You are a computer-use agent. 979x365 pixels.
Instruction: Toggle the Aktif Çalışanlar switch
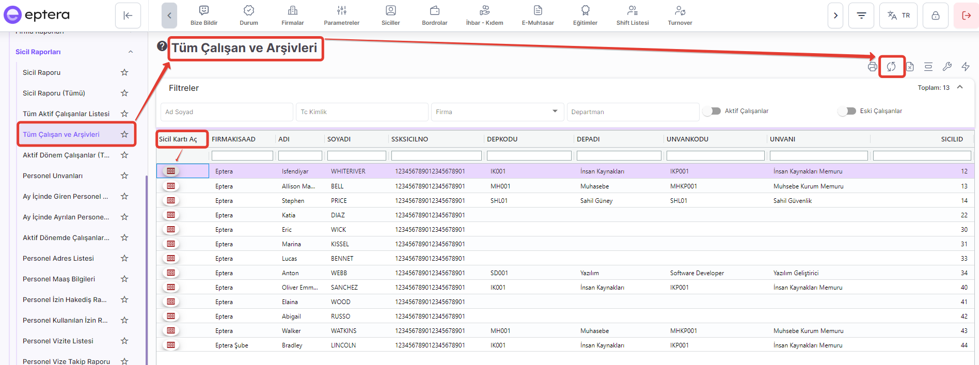pyautogui.click(x=713, y=111)
